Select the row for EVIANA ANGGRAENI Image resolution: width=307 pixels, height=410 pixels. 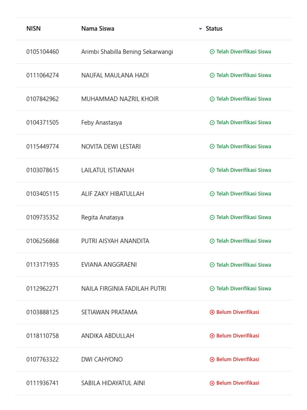[x=153, y=265]
